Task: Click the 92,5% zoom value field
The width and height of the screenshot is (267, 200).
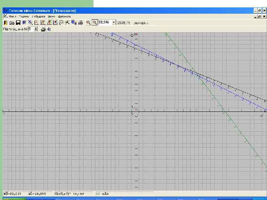Action: (x=105, y=23)
